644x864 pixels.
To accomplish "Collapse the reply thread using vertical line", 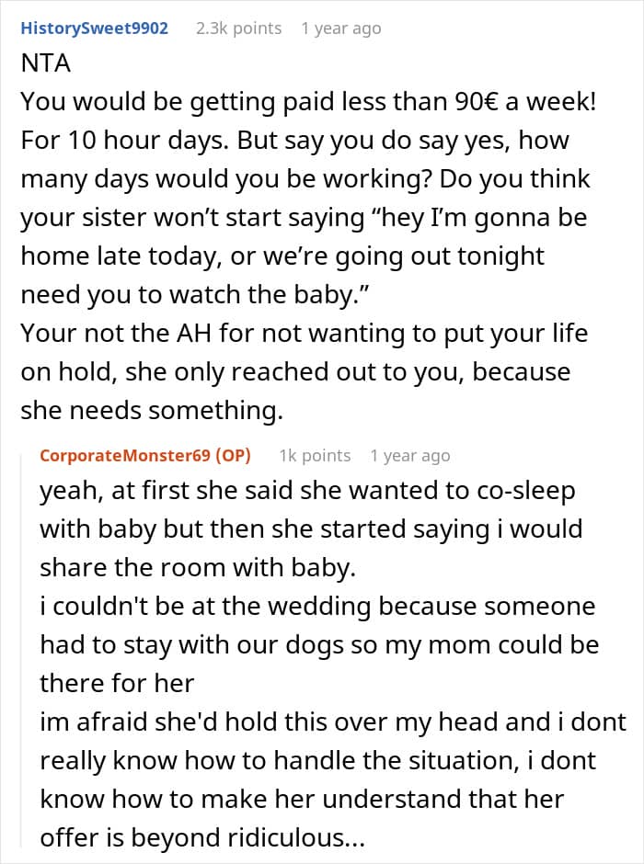I will [x=21, y=650].
